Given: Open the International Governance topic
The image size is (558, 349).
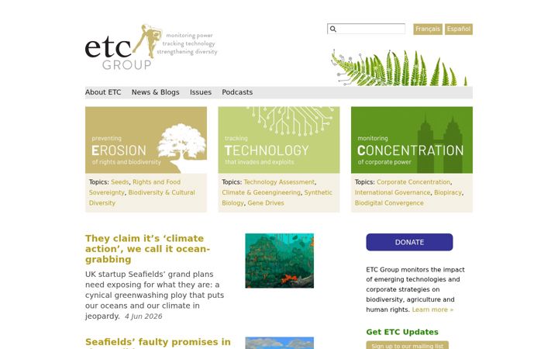Looking at the screenshot, I should click(392, 192).
